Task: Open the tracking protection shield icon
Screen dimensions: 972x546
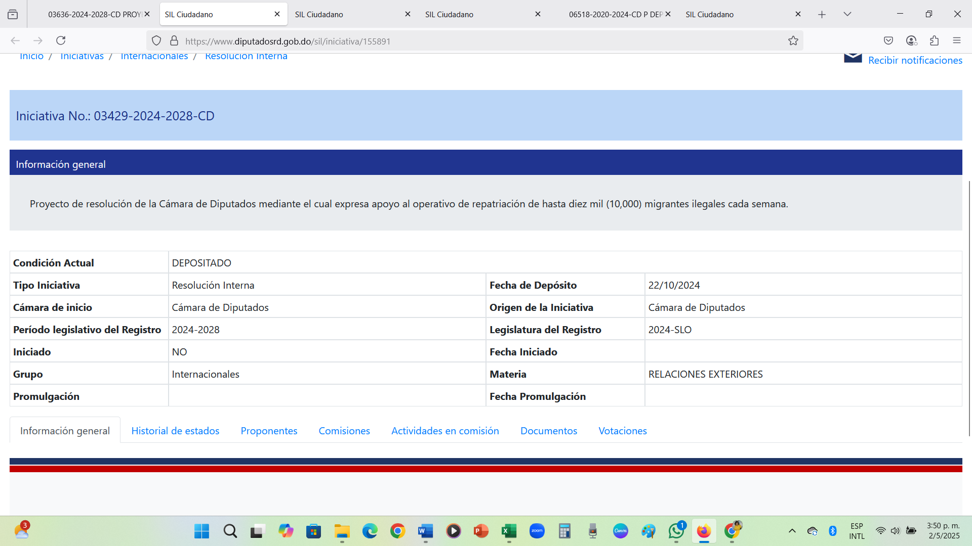Action: coord(156,41)
